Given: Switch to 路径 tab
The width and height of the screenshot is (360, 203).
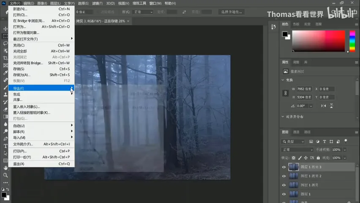Looking at the screenshot, I should [307, 132].
